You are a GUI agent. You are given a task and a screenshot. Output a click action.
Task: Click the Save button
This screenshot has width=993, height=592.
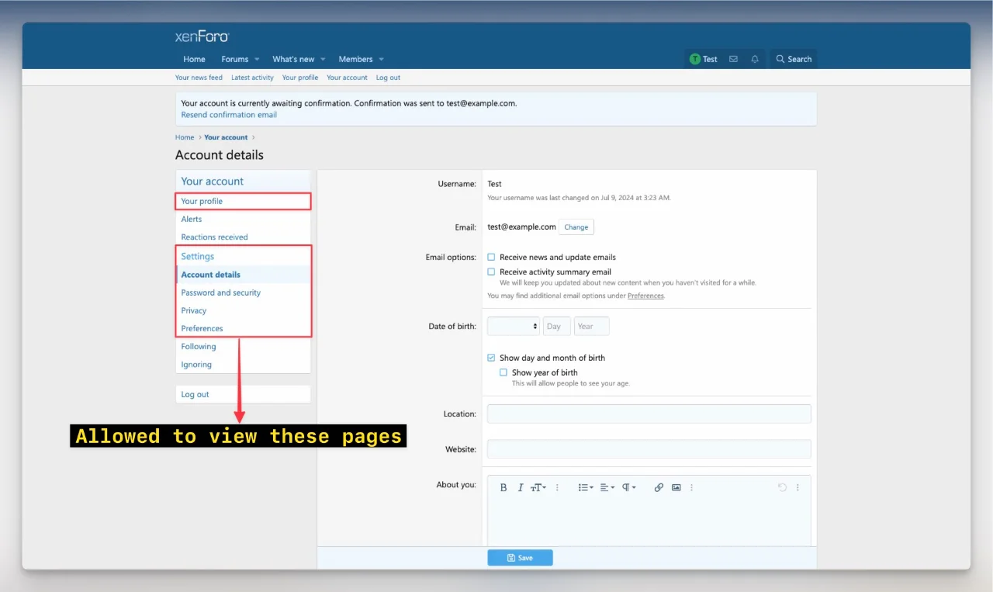tap(520, 558)
